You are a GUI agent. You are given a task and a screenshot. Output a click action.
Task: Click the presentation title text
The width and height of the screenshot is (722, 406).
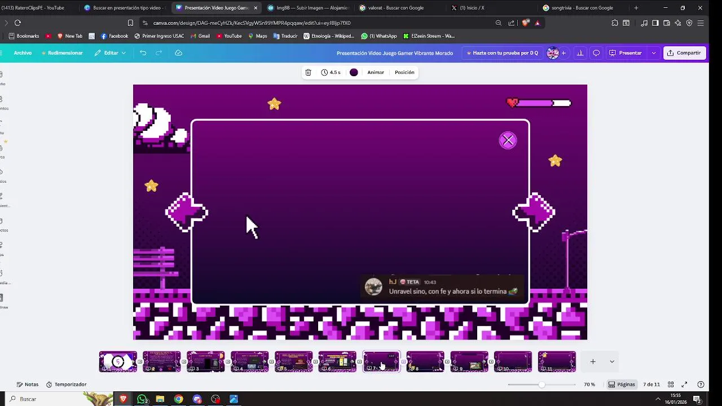click(x=395, y=53)
